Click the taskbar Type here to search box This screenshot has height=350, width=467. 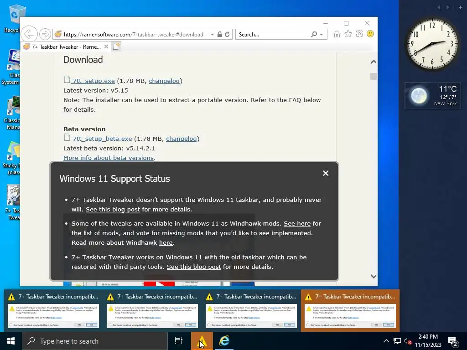(95, 341)
